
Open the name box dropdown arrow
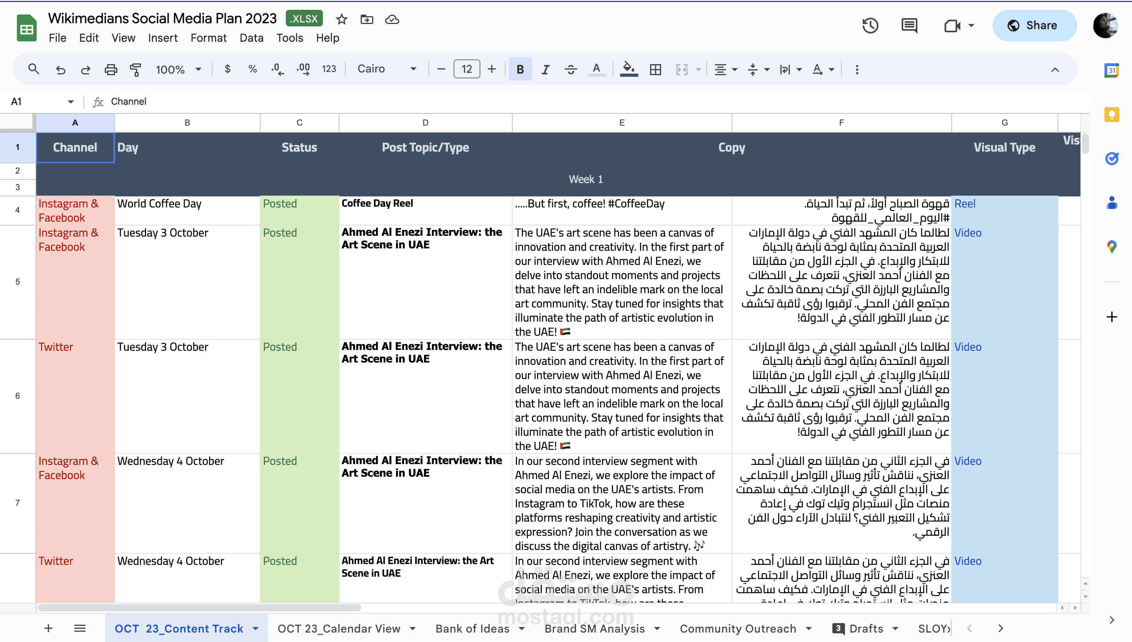coord(70,102)
